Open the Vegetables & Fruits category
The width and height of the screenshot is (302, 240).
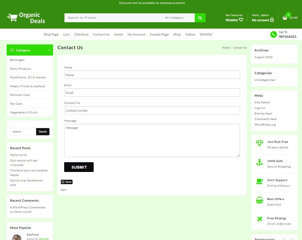coord(24,112)
